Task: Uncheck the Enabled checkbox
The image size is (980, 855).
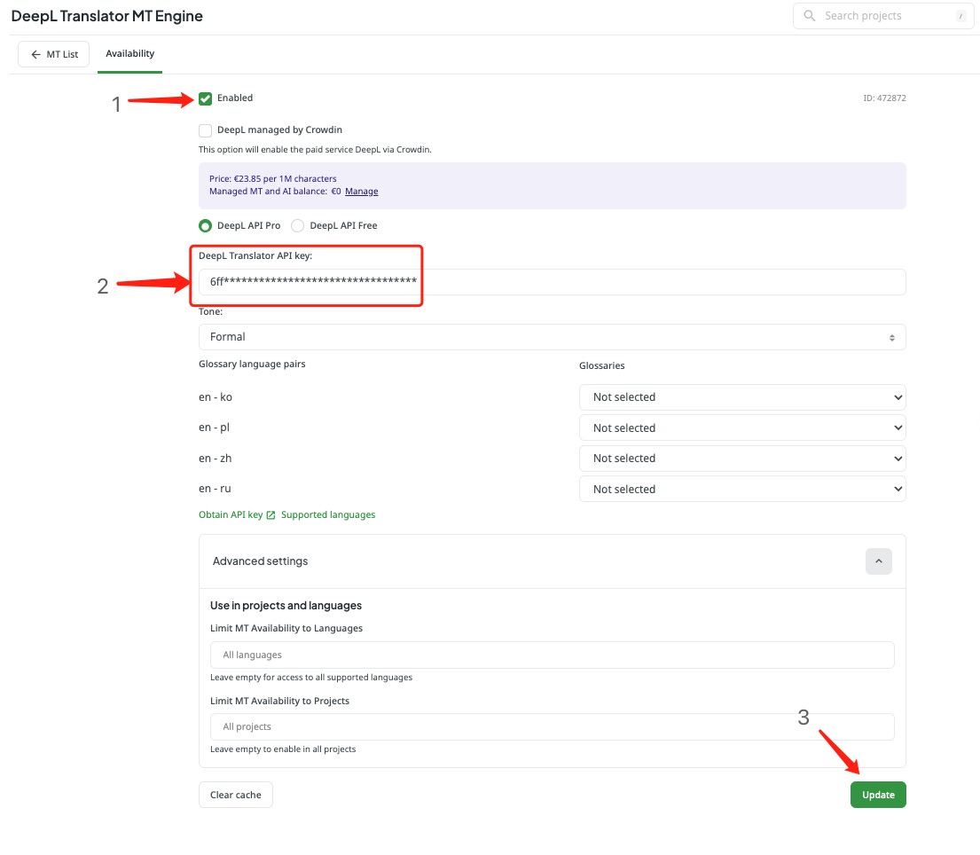Action: (x=205, y=98)
